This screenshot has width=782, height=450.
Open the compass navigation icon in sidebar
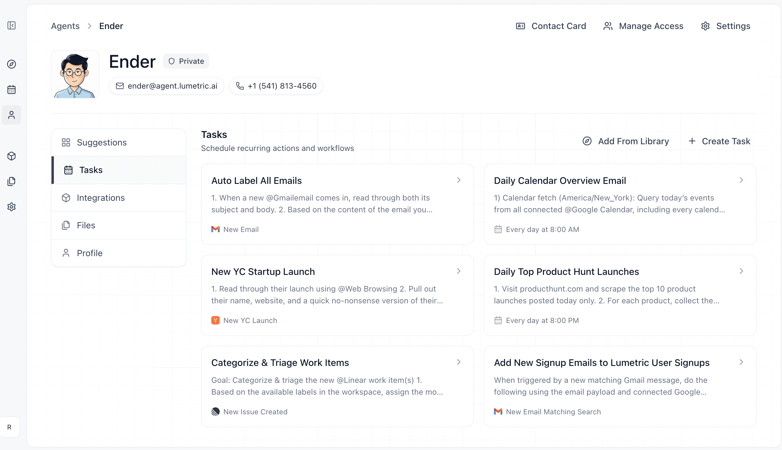click(x=11, y=64)
